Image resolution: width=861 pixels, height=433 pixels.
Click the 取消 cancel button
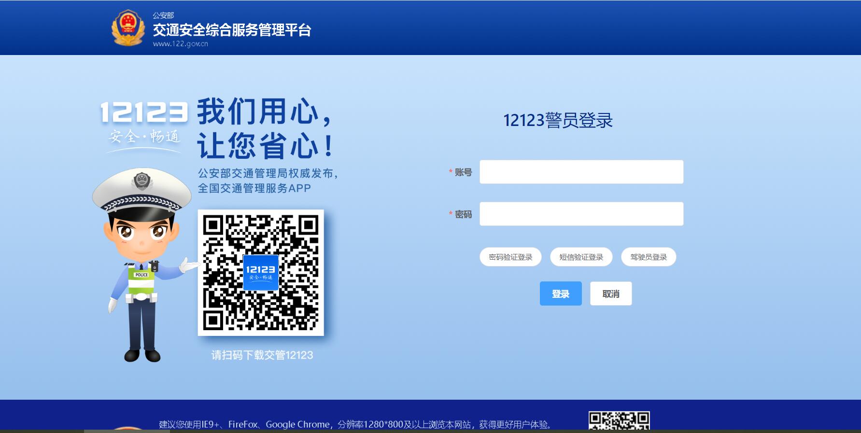611,293
